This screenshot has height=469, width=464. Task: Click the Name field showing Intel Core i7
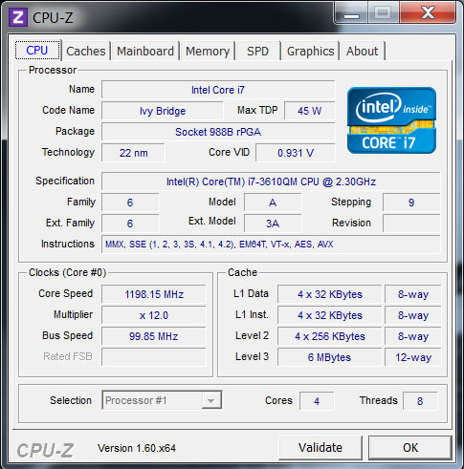click(x=218, y=90)
